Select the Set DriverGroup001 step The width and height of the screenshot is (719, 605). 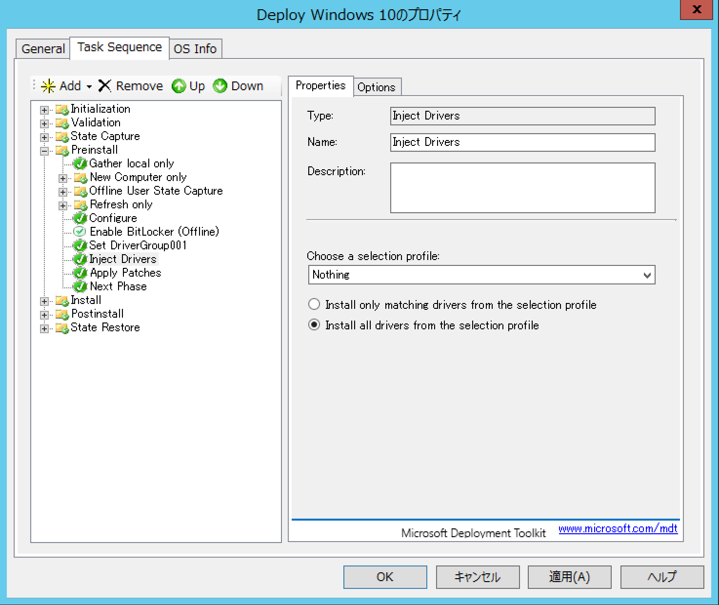[138, 245]
